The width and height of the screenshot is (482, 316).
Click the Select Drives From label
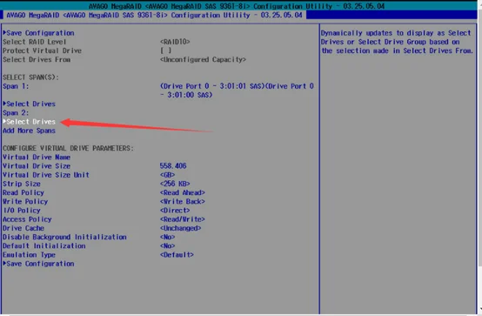pyautogui.click(x=37, y=59)
